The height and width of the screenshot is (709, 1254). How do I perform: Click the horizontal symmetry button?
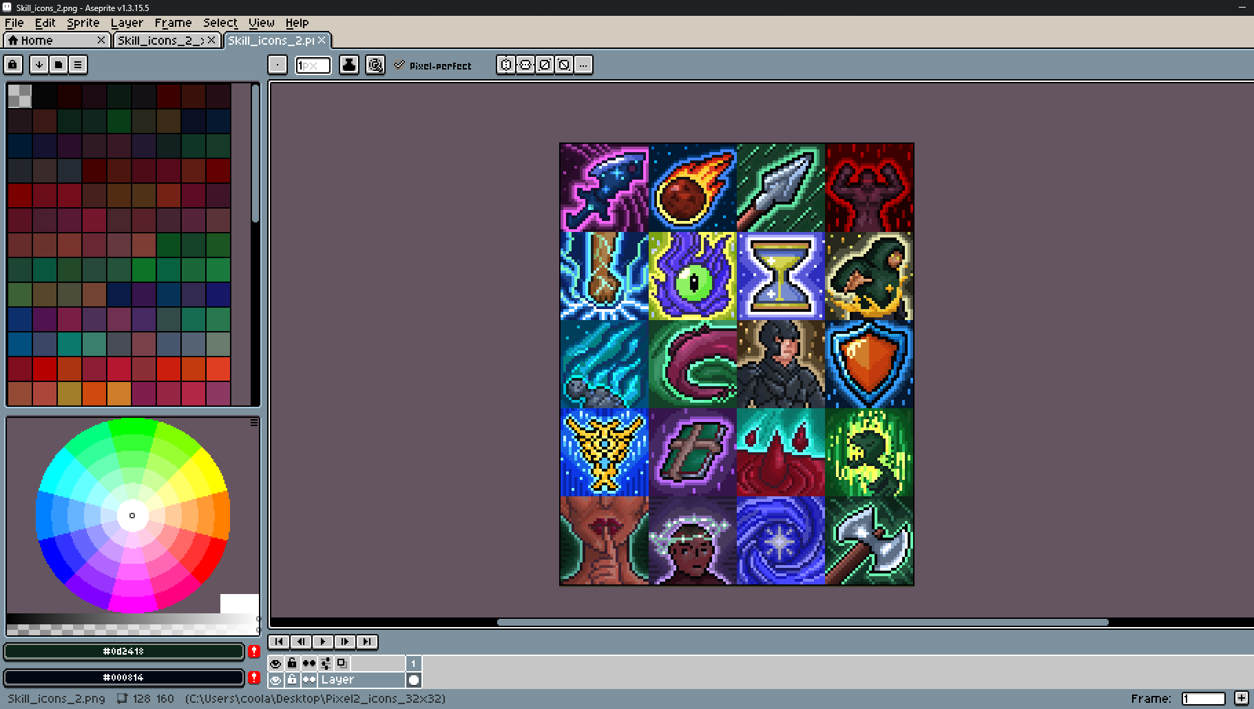pyautogui.click(x=506, y=65)
